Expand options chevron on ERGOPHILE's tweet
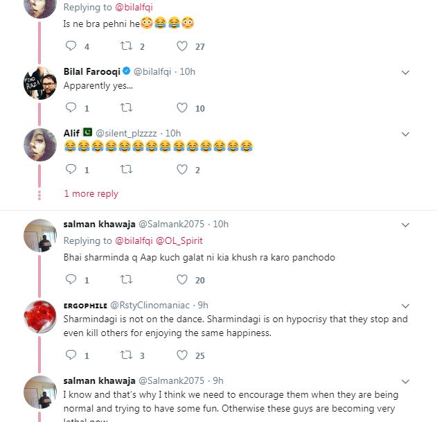This screenshot has height=422, width=437. point(406,306)
